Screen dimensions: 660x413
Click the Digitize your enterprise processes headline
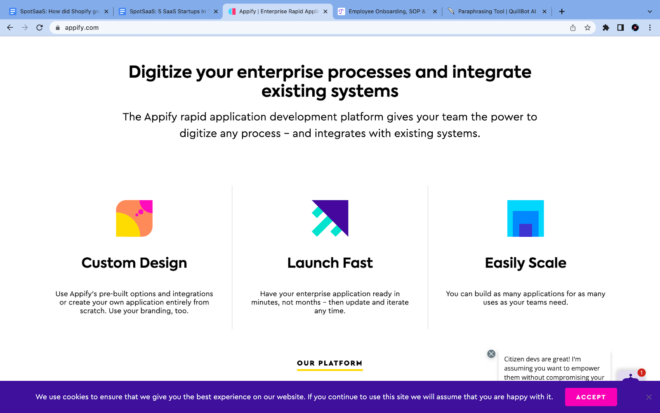point(330,81)
